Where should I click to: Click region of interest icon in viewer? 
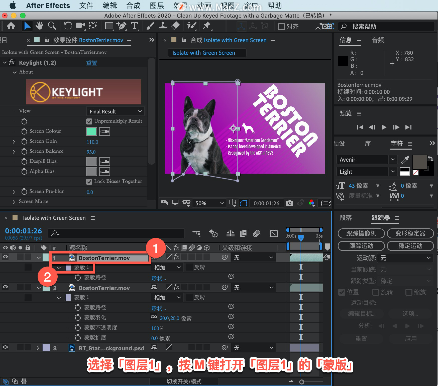(232, 203)
